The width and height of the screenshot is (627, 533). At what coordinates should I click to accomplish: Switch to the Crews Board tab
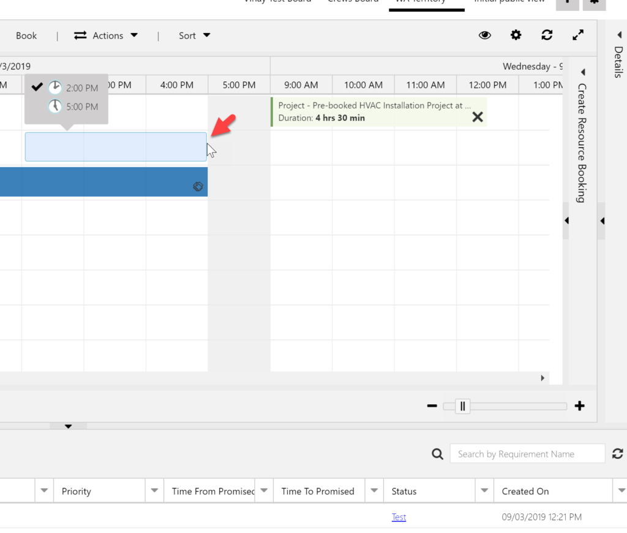[x=353, y=1]
